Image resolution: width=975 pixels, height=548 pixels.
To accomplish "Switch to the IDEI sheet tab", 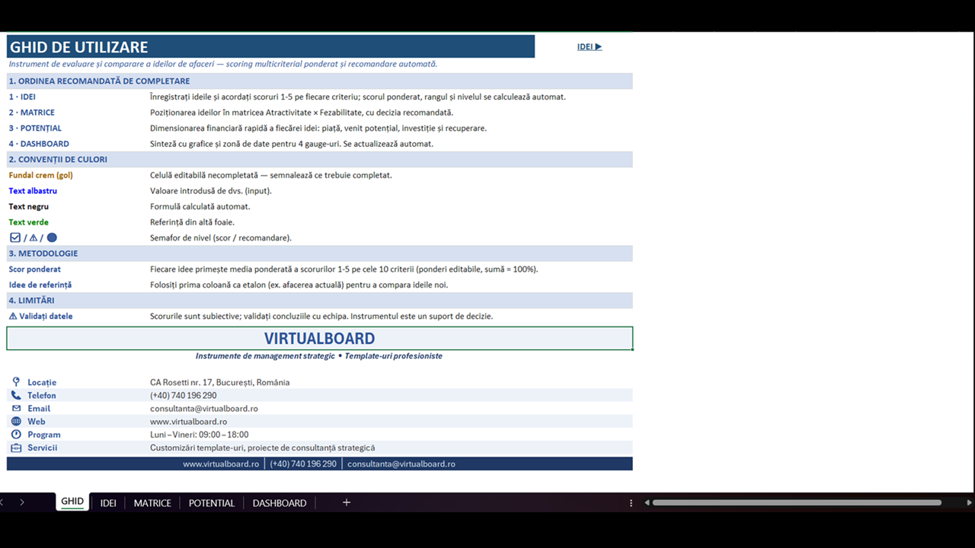I will click(x=108, y=502).
